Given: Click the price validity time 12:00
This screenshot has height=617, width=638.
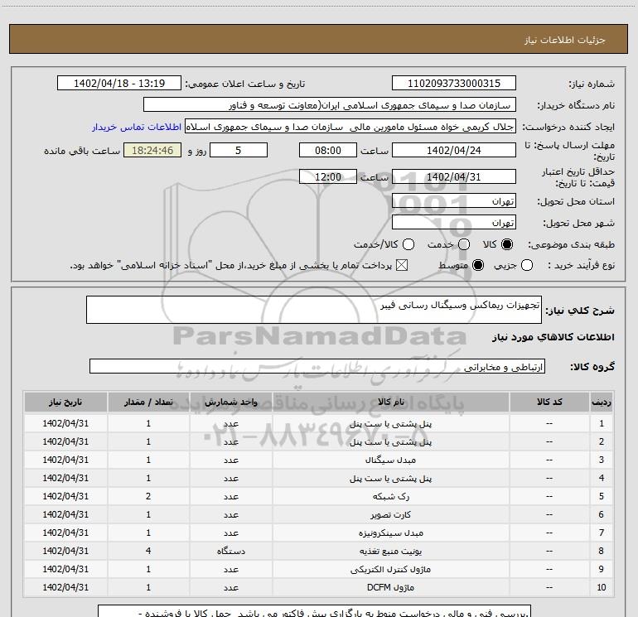Looking at the screenshot, I should click(x=328, y=176).
